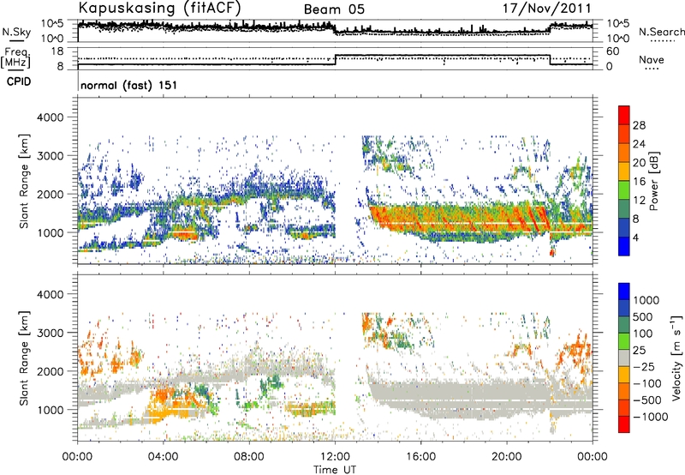Click the date "17/Nov/2011"
The image size is (685, 475).
(x=546, y=9)
